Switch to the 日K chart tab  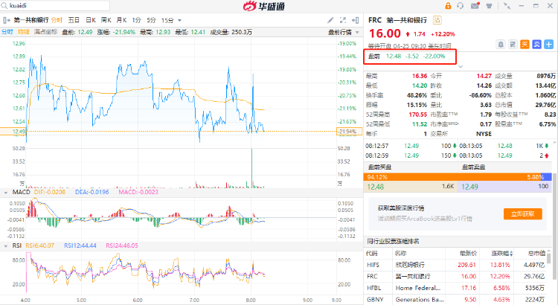click(91, 20)
